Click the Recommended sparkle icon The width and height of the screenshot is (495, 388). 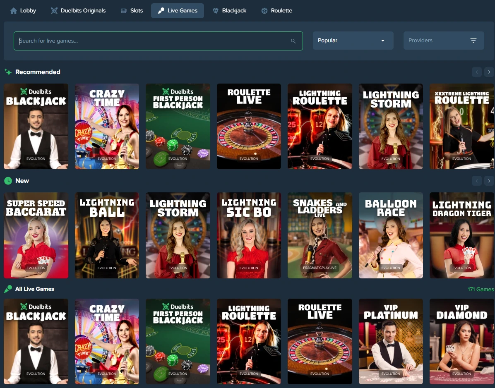pyautogui.click(x=8, y=72)
